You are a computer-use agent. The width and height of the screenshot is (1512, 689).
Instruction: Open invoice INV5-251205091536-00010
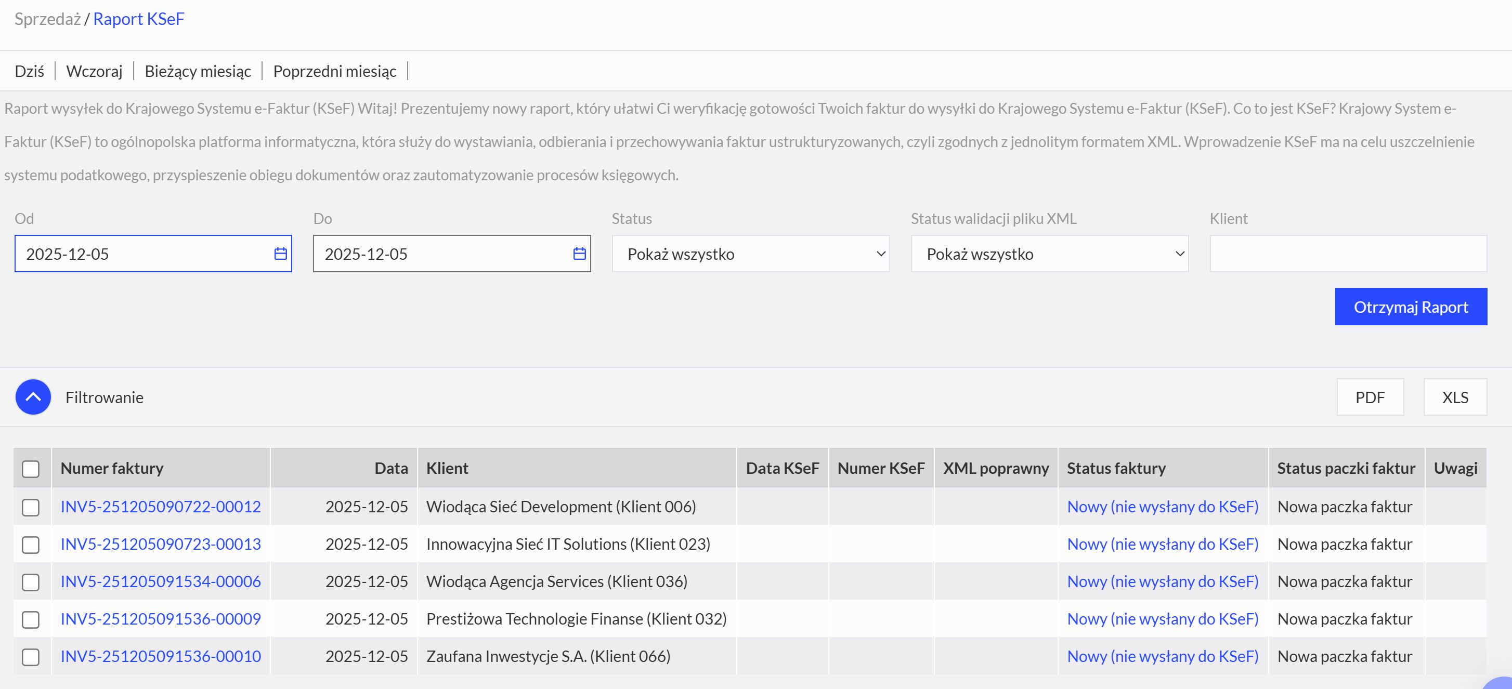161,657
